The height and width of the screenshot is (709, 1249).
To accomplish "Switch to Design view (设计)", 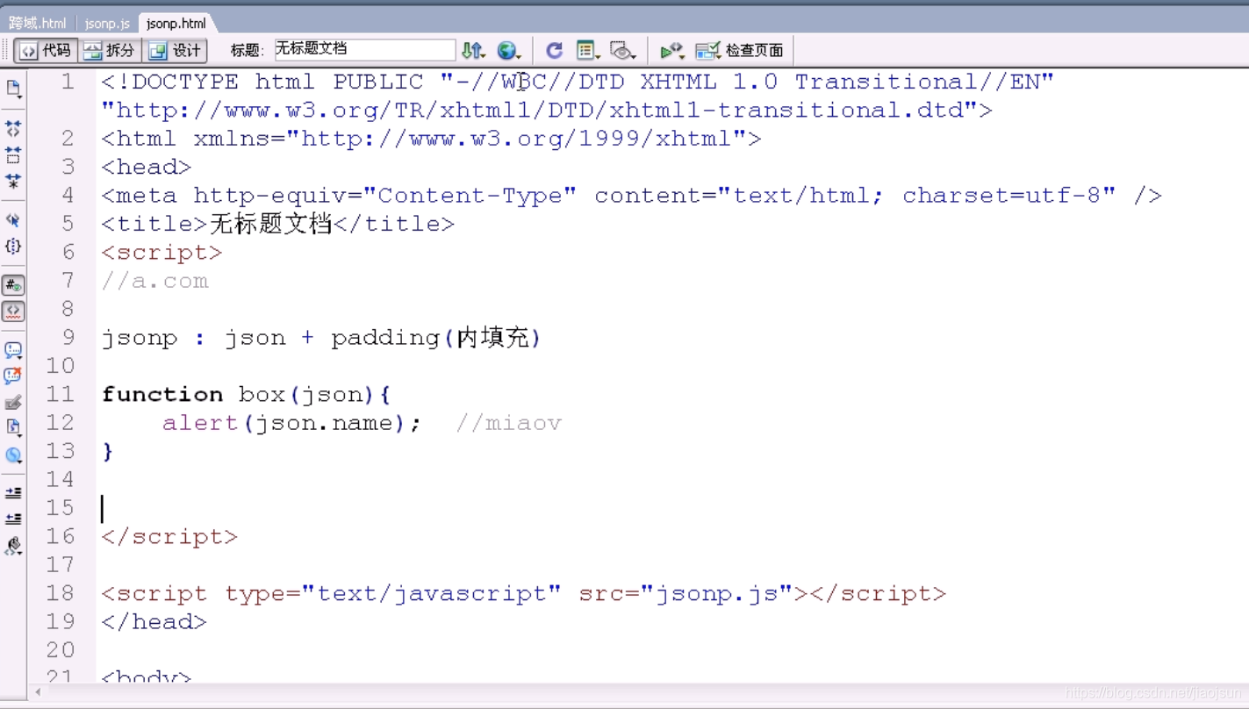I will [x=175, y=51].
